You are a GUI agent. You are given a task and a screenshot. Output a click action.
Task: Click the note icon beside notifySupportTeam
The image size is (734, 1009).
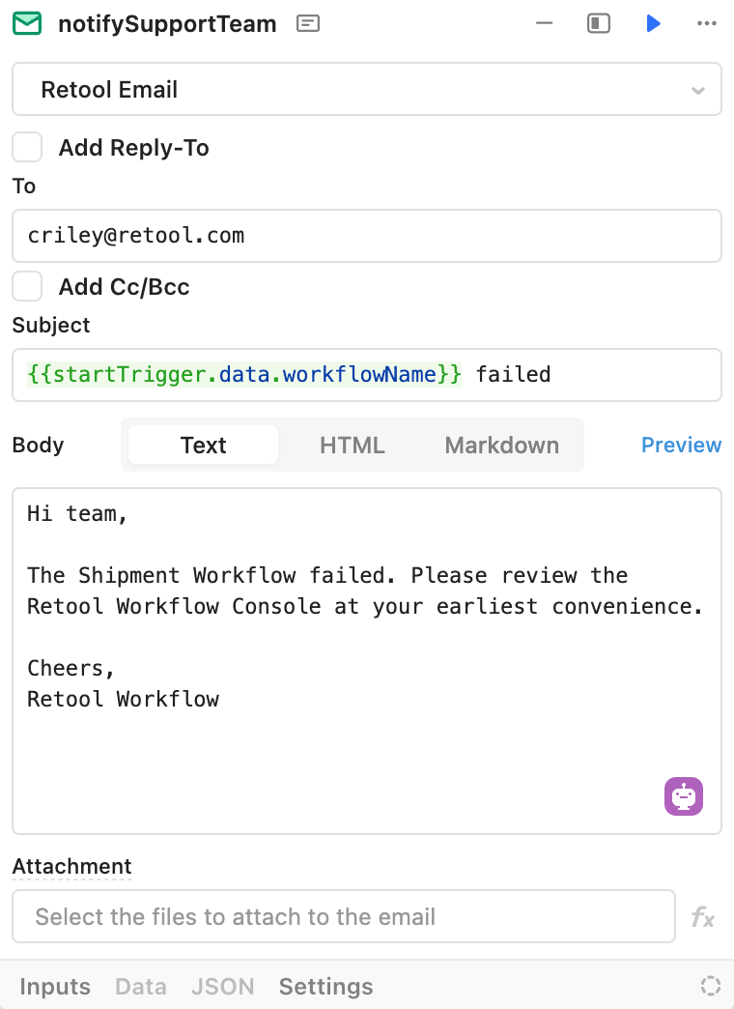tap(308, 24)
